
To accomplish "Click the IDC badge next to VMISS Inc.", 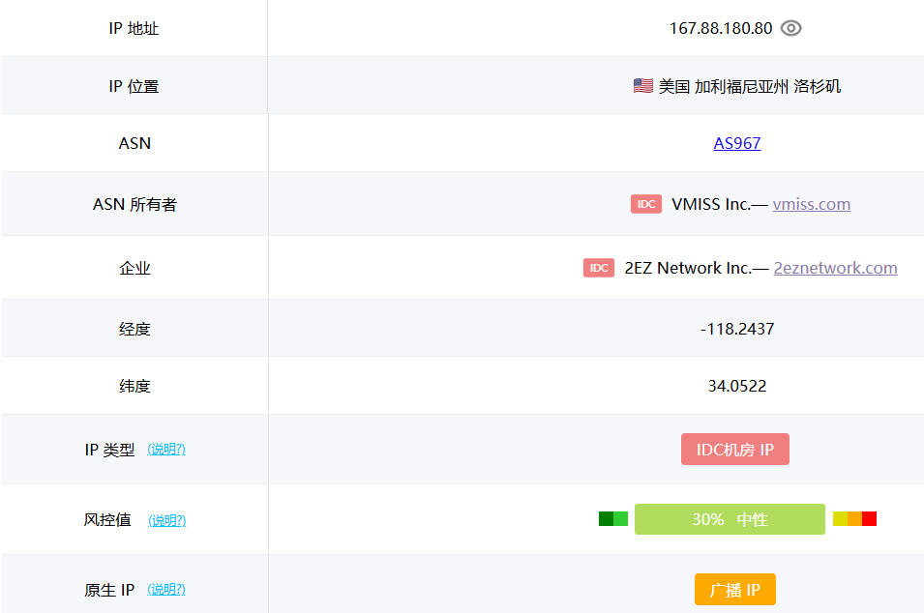I will tap(646, 204).
